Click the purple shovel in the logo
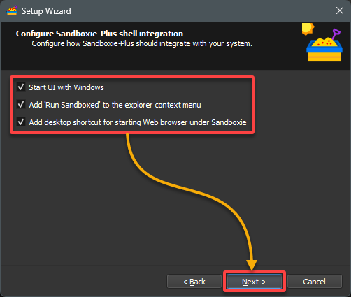 tap(336, 34)
